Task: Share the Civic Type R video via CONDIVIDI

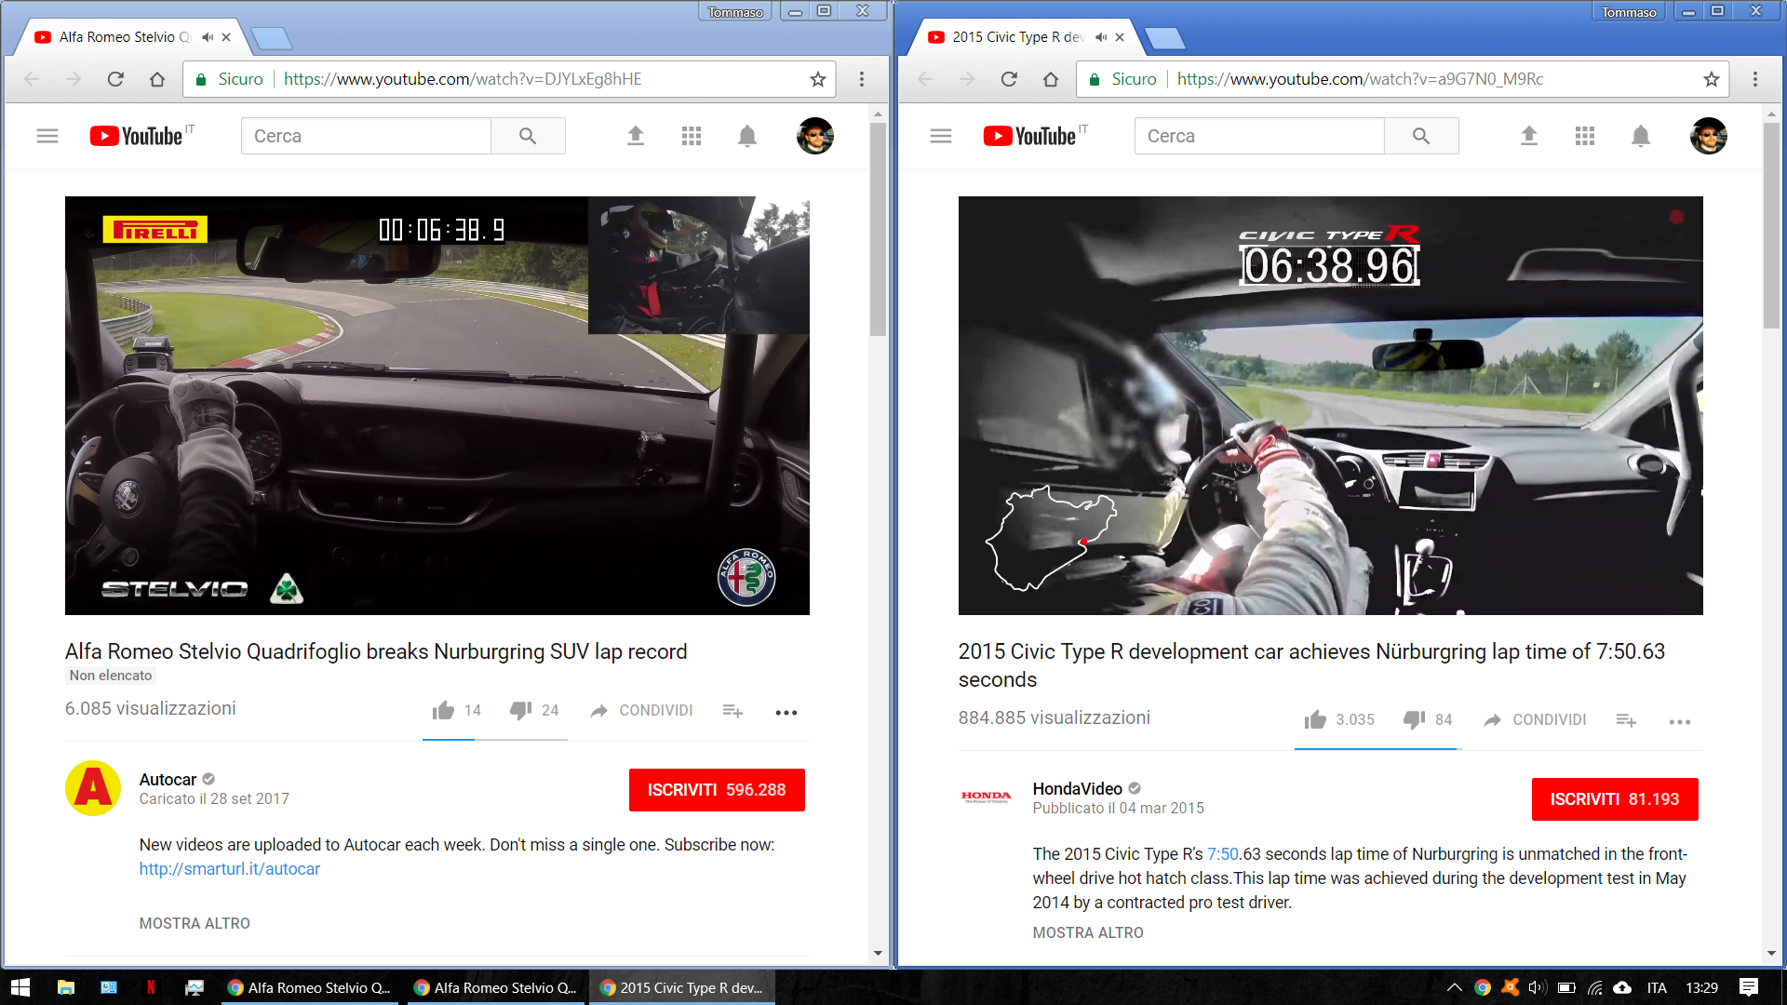Action: tap(1536, 720)
